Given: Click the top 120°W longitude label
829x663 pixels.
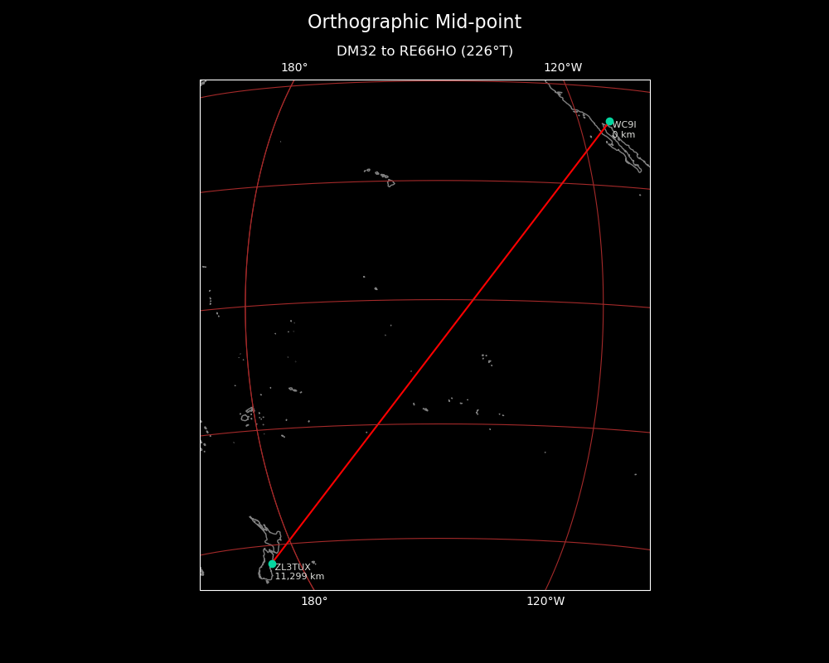Looking at the screenshot, I should pyautogui.click(x=563, y=68).
